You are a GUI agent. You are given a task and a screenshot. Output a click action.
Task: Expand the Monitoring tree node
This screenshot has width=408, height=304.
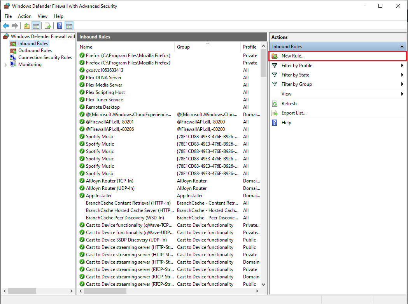6,65
